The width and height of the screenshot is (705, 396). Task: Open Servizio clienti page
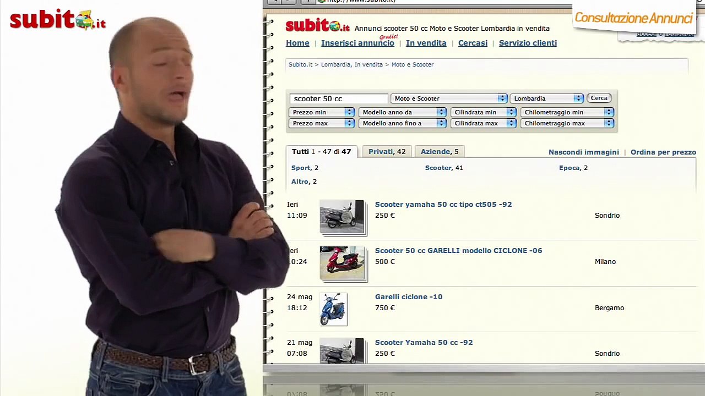click(528, 43)
